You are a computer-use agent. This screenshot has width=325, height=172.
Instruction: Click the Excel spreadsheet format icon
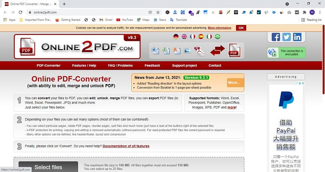[166, 51]
